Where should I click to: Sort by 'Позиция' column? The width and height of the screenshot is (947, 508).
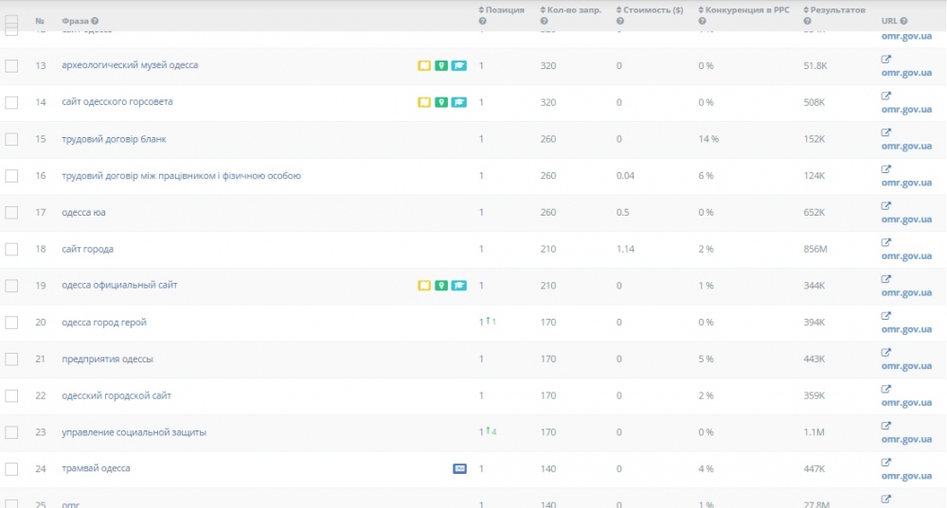[x=504, y=10]
